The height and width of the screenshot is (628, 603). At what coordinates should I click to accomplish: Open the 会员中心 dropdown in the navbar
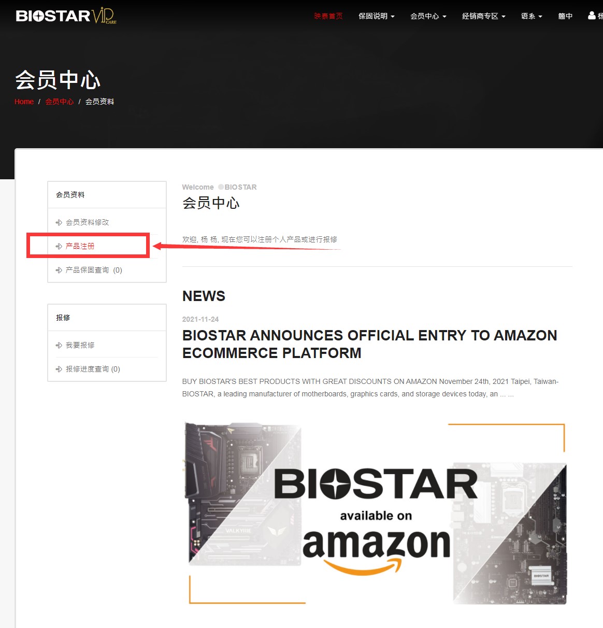point(428,16)
